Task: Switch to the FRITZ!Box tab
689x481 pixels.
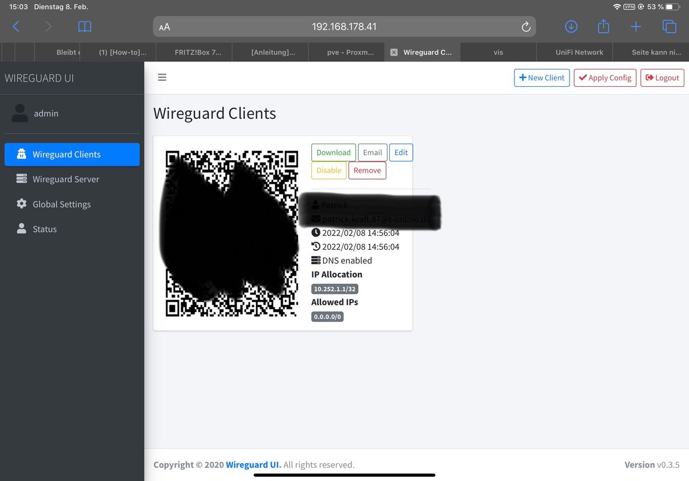Action: 194,52
